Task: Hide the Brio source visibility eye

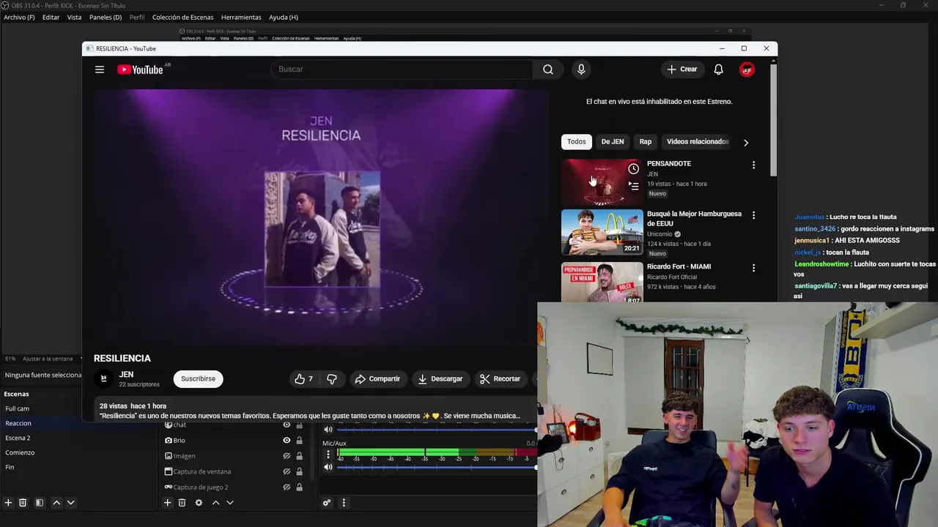Action: click(287, 441)
